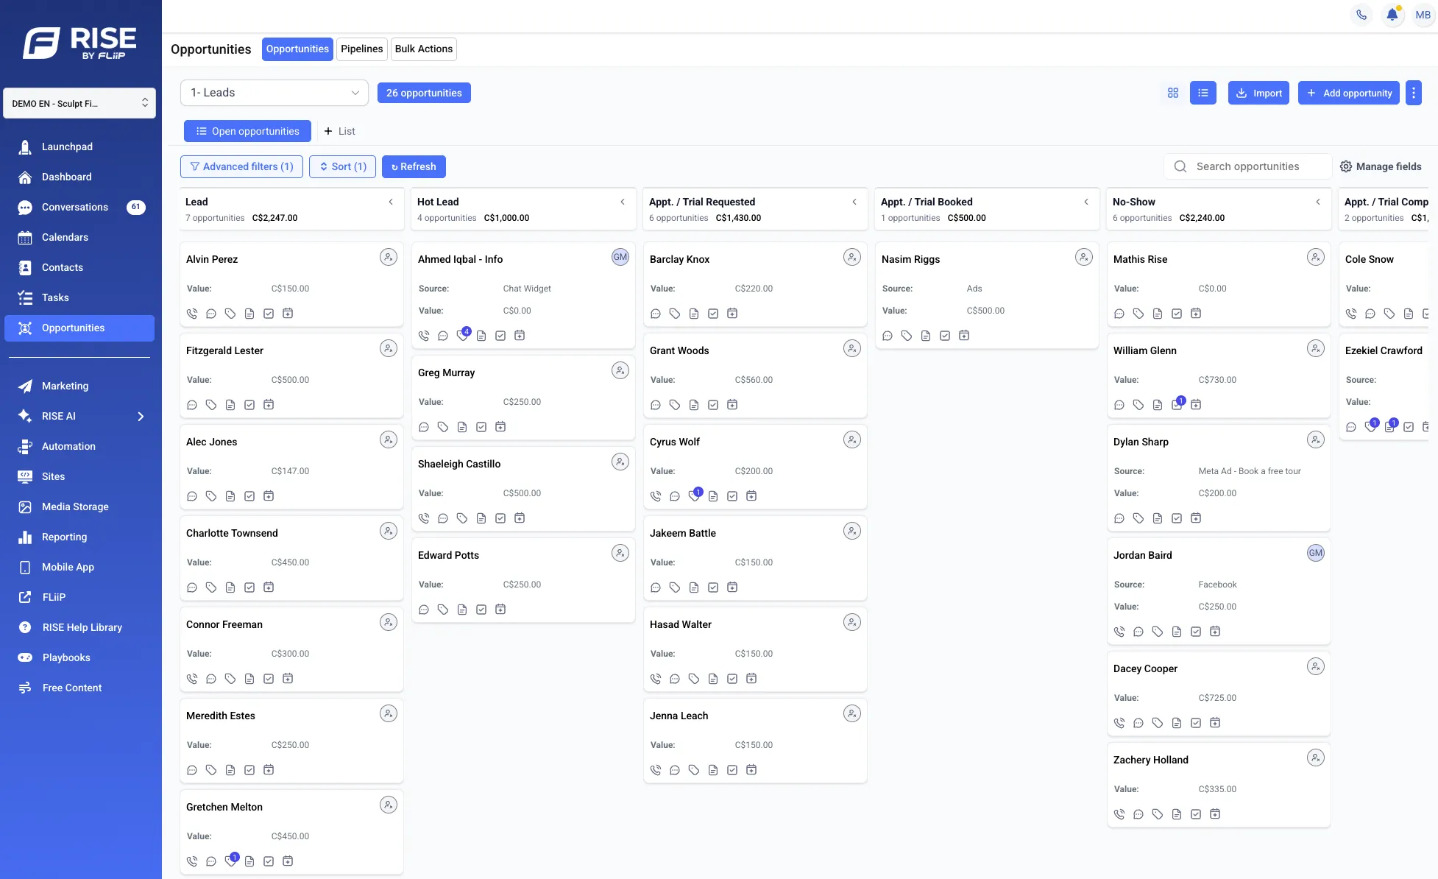Call Alvin Perez using the phone icon
Screen dimensions: 1438x879
point(192,314)
